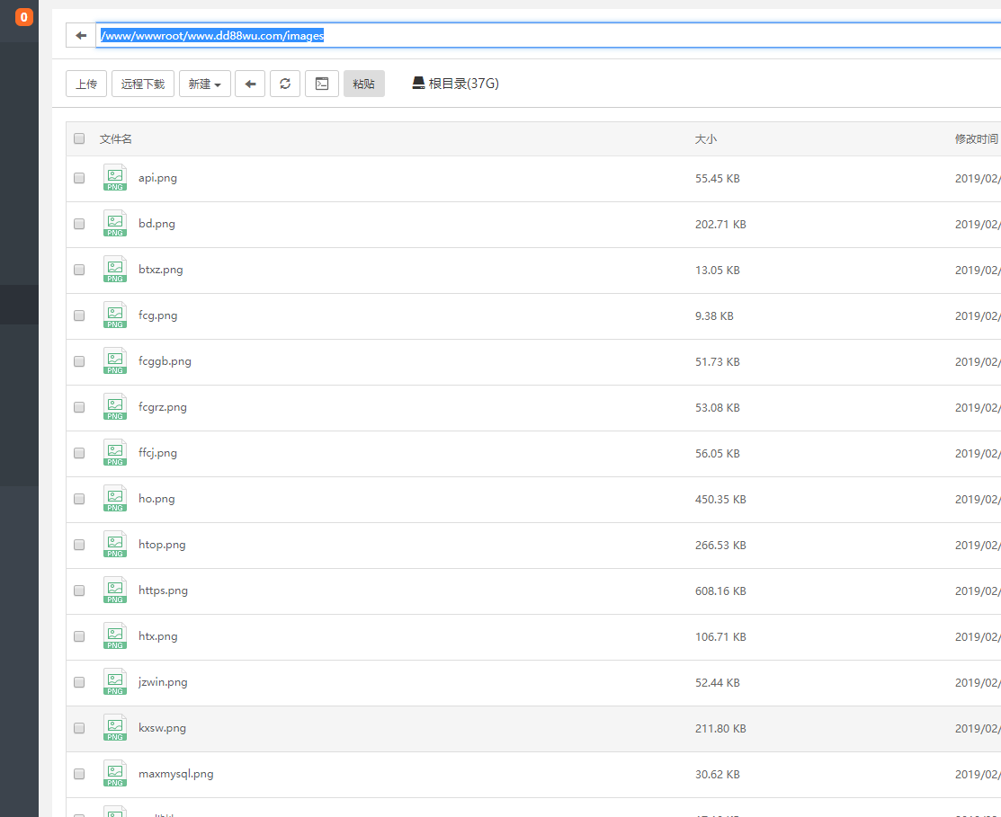The width and height of the screenshot is (1001, 817).
Task: Click the maxmysql.png file icon
Action: (x=115, y=774)
